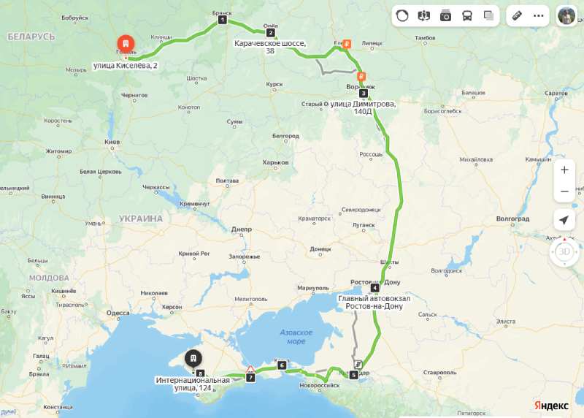
Task: Select route waypoint 3 in Воронеж
Action: coord(364,94)
